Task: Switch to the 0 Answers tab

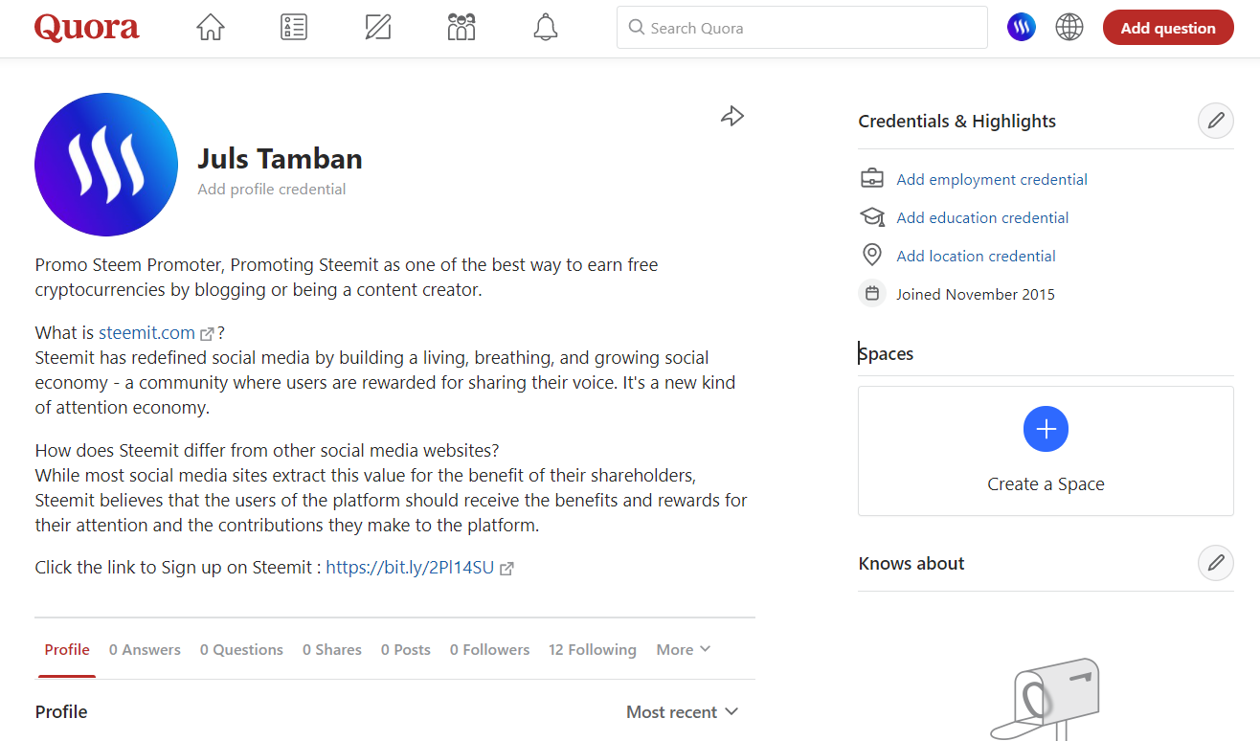Action: coord(145,649)
